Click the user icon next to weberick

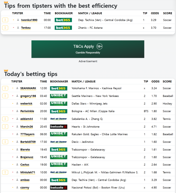(x=17, y=104)
